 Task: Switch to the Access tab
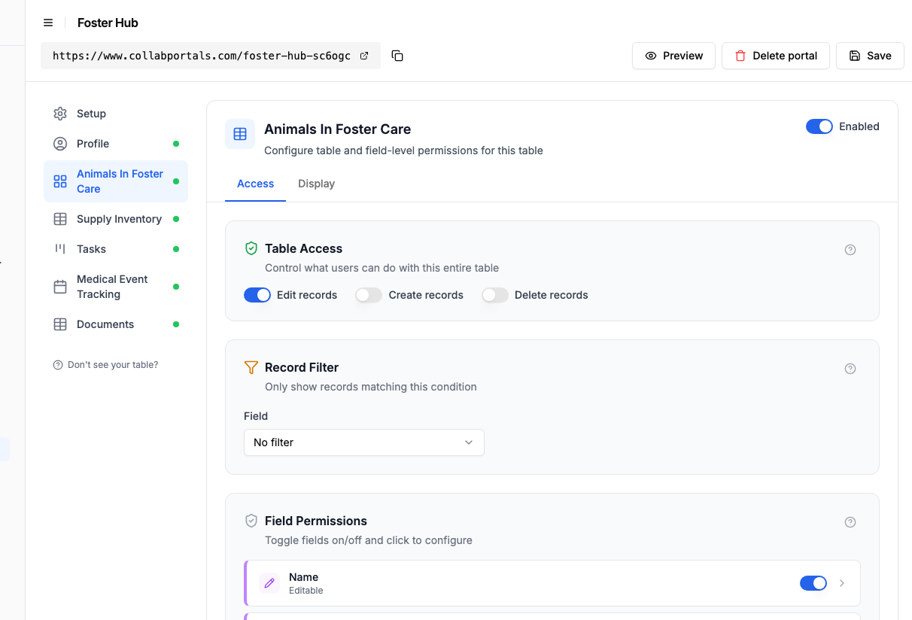coord(255,184)
